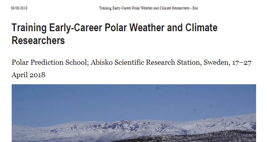267x142 pixels.
Task: Click "Abisko" in the subtitle
Action: click(x=102, y=62)
